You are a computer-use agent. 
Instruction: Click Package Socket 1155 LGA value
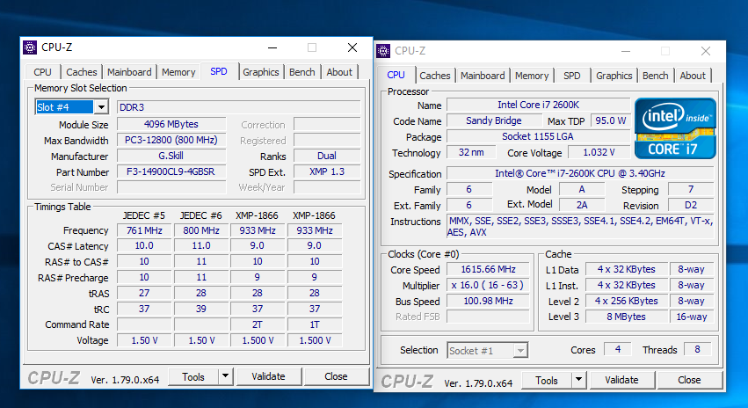538,136
